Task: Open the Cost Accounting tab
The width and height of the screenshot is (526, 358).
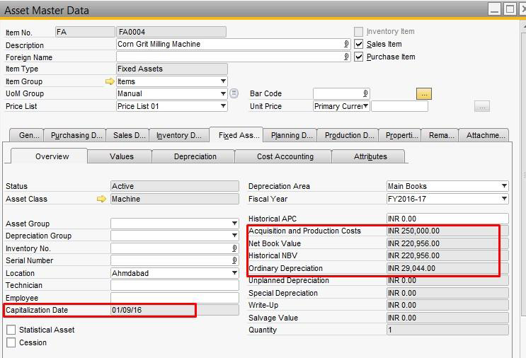Action: click(x=285, y=156)
